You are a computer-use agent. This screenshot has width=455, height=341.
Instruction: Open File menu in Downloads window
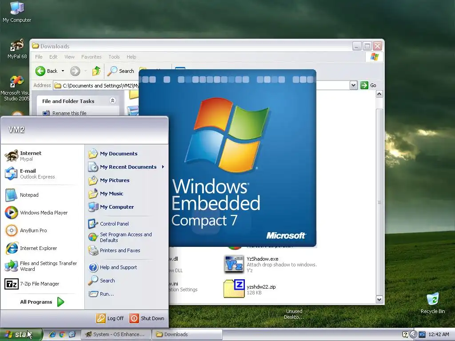click(39, 57)
